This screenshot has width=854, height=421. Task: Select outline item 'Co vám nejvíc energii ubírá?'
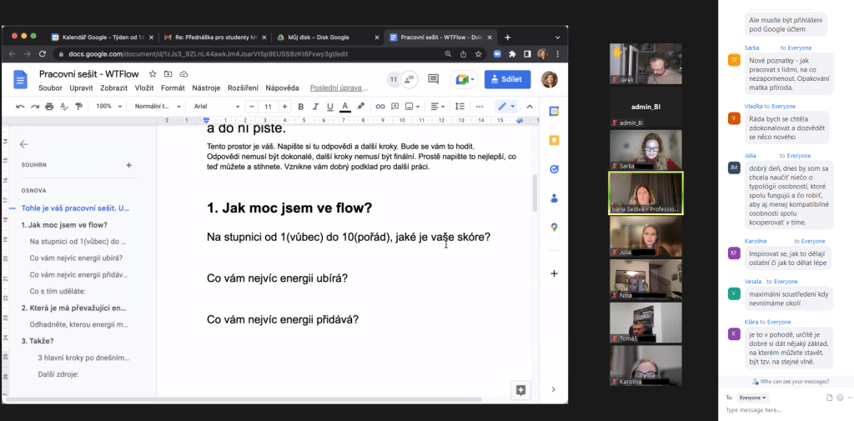pyautogui.click(x=76, y=258)
